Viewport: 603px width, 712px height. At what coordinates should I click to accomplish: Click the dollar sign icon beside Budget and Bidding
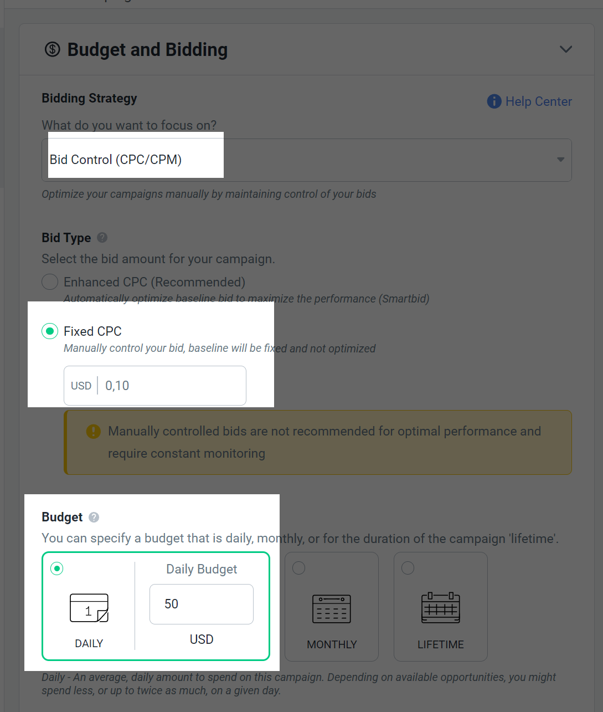[x=52, y=49]
